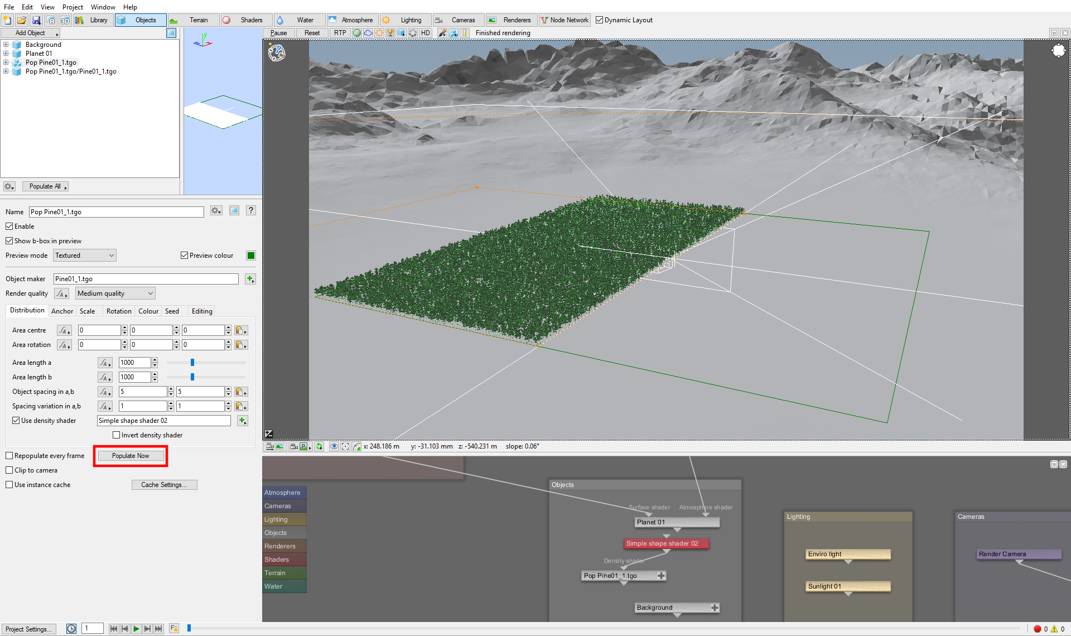Open the Library layout
Image resolution: width=1071 pixels, height=636 pixels.
pos(93,20)
